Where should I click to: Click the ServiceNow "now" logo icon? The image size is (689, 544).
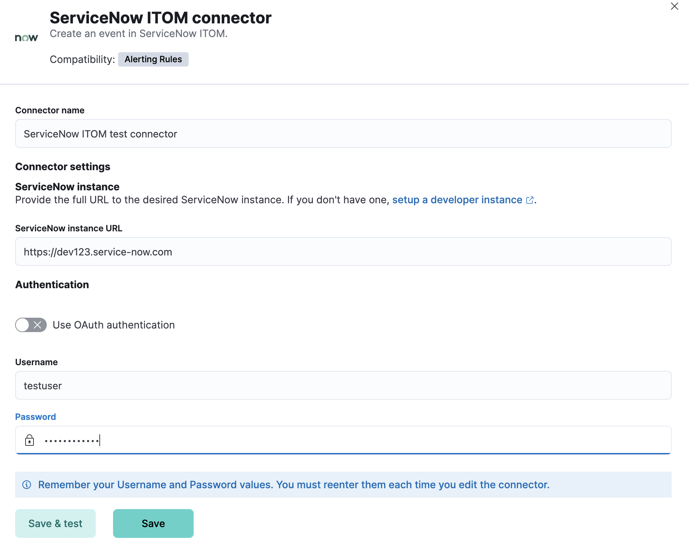point(26,37)
